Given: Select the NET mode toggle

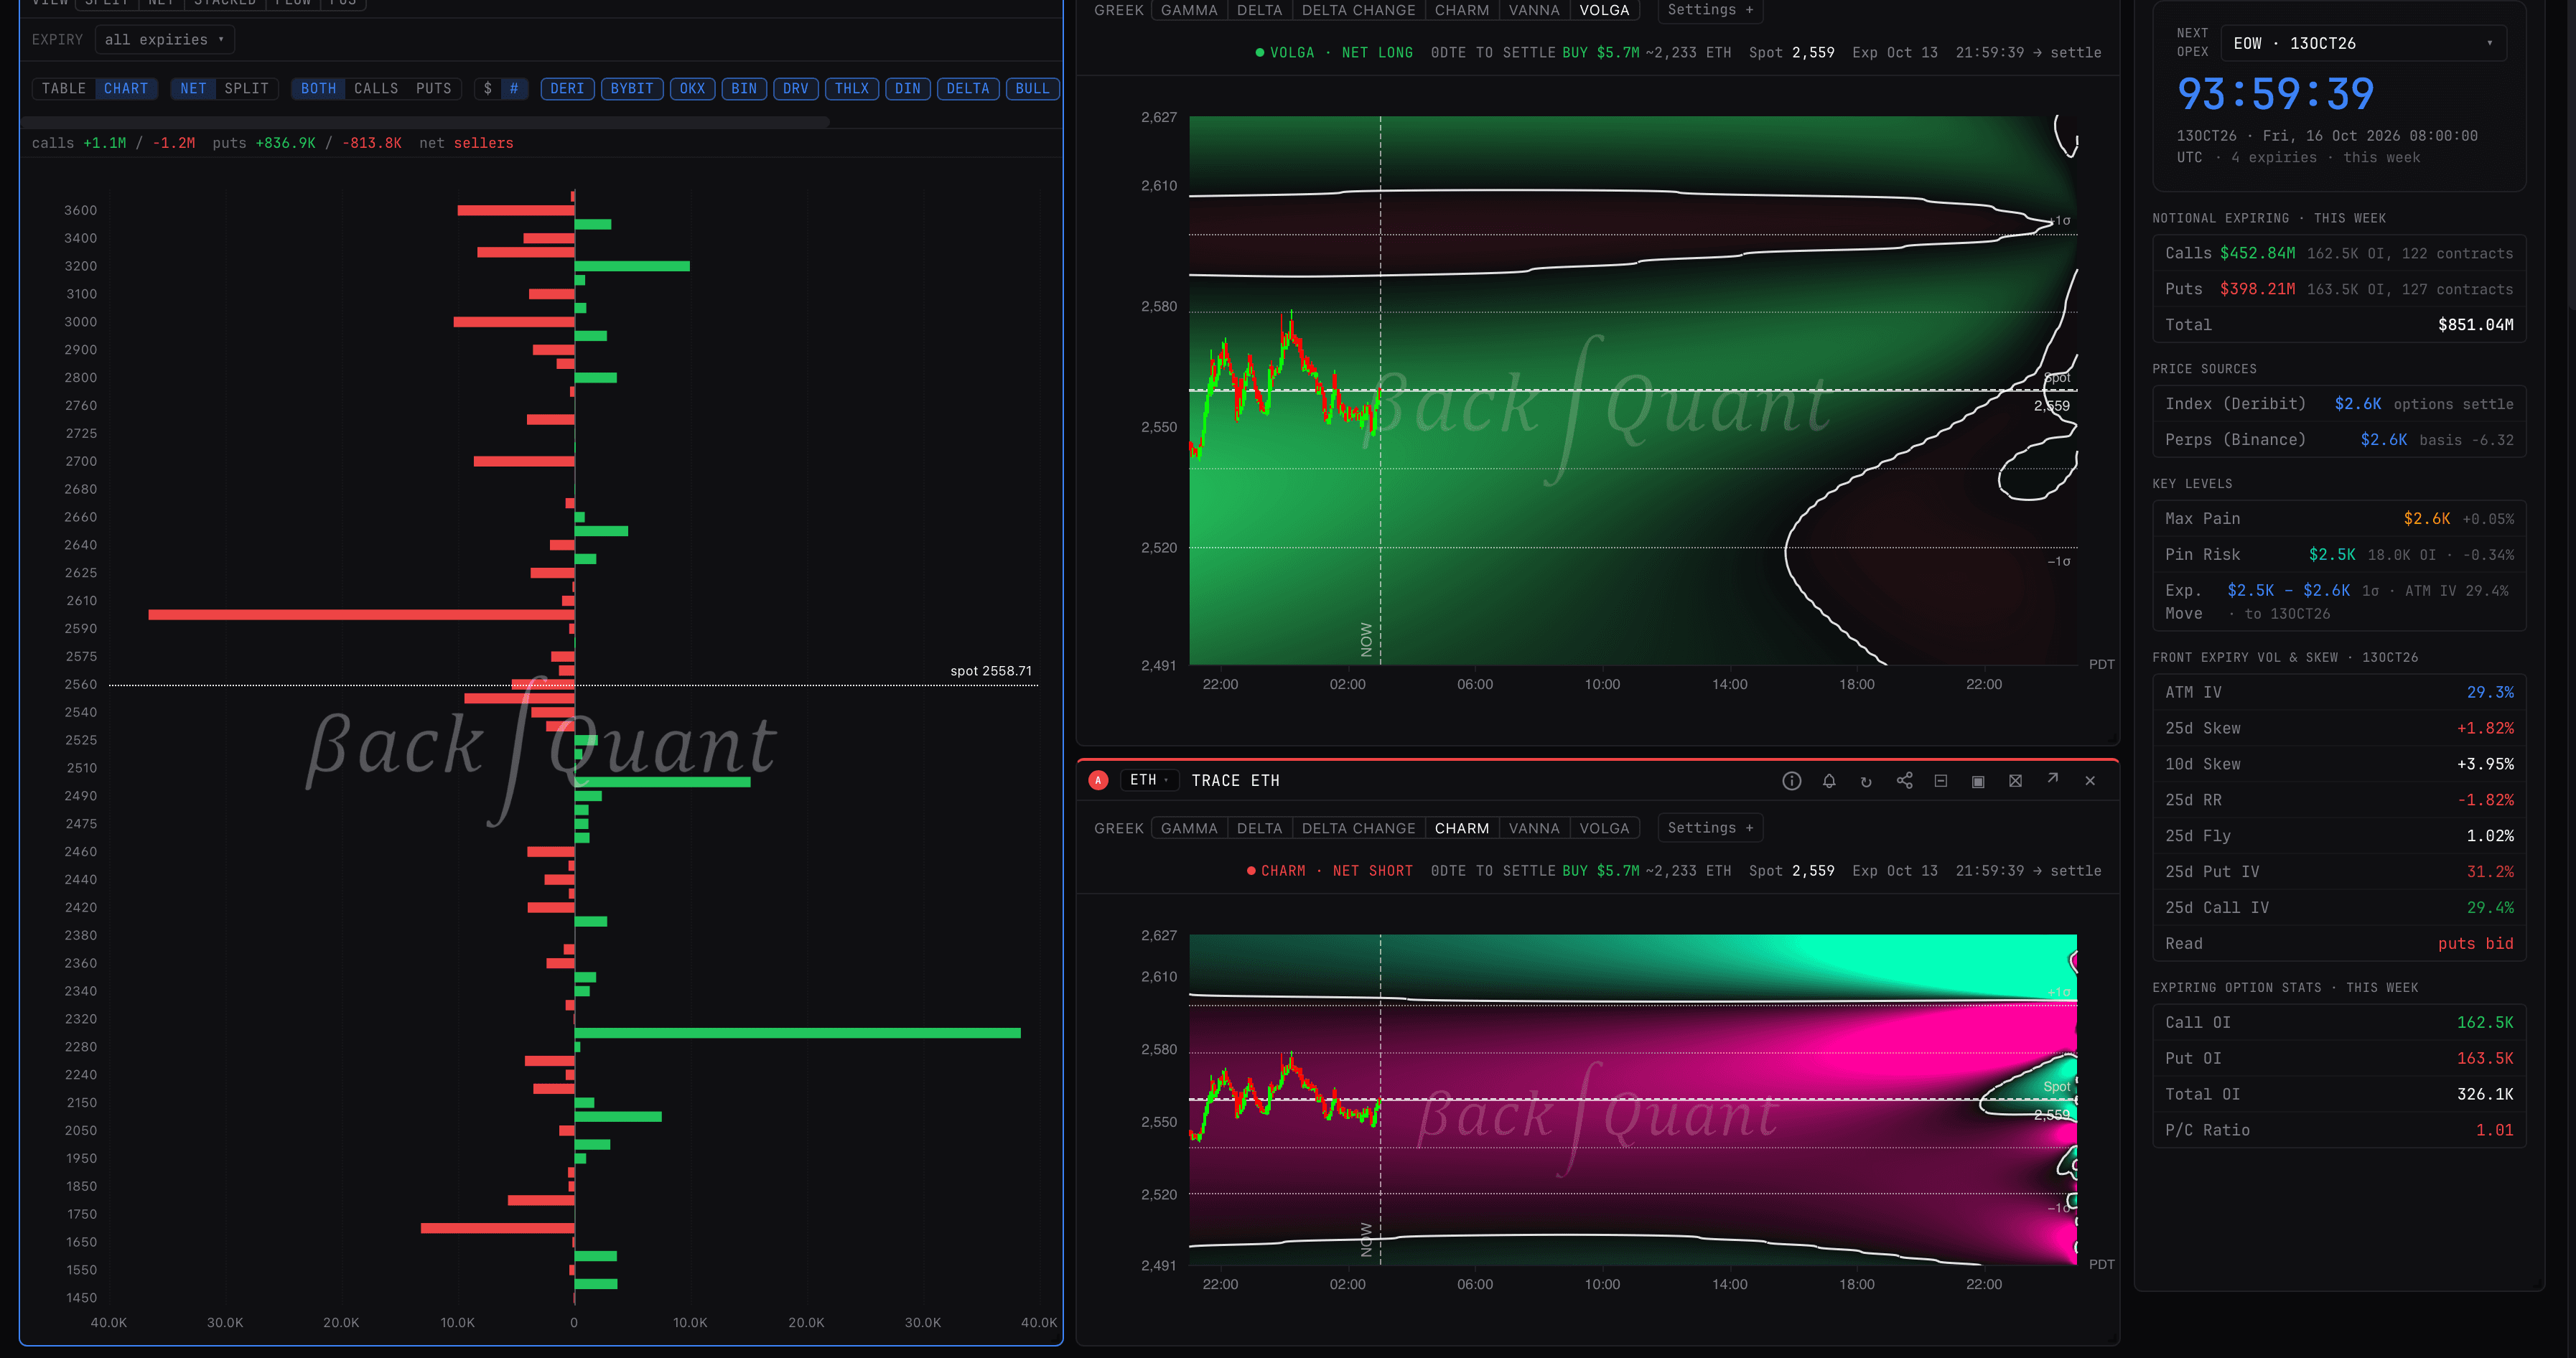Looking at the screenshot, I should [193, 89].
